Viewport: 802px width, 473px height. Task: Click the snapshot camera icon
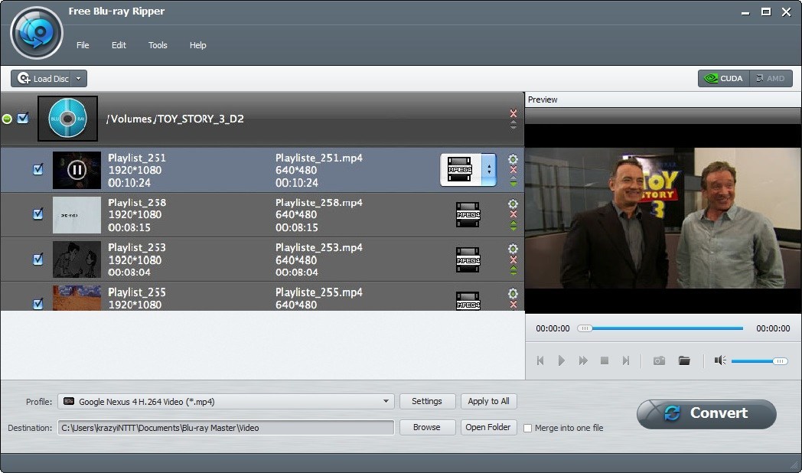659,360
